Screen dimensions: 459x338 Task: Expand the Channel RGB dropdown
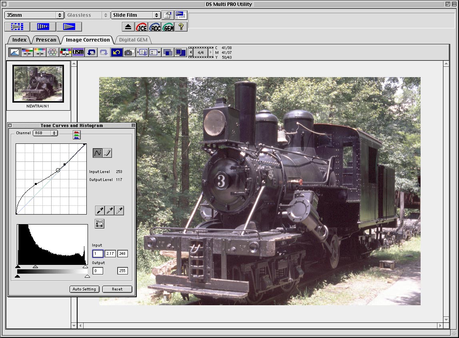(x=45, y=133)
